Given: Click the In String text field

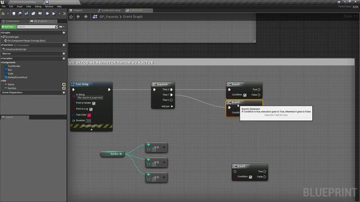Looking at the screenshot, I should tap(90, 98).
